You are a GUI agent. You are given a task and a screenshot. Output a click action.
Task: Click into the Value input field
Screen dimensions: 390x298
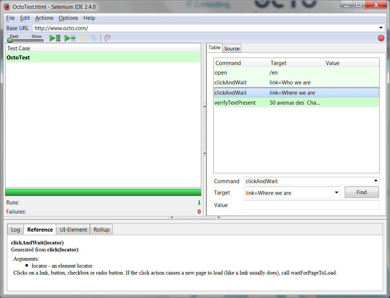click(x=311, y=205)
